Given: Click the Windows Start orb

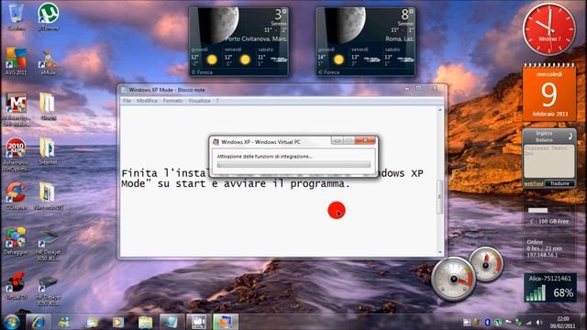Looking at the screenshot, I should point(11,322).
